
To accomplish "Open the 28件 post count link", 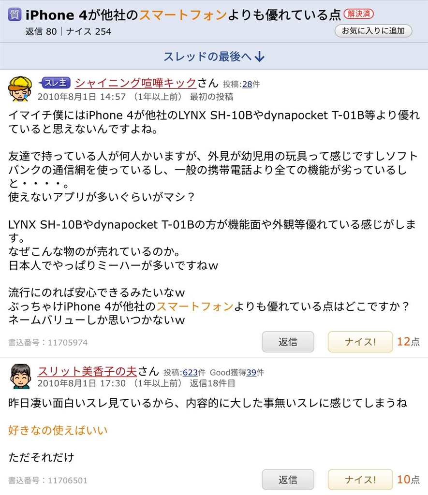I will coord(247,84).
